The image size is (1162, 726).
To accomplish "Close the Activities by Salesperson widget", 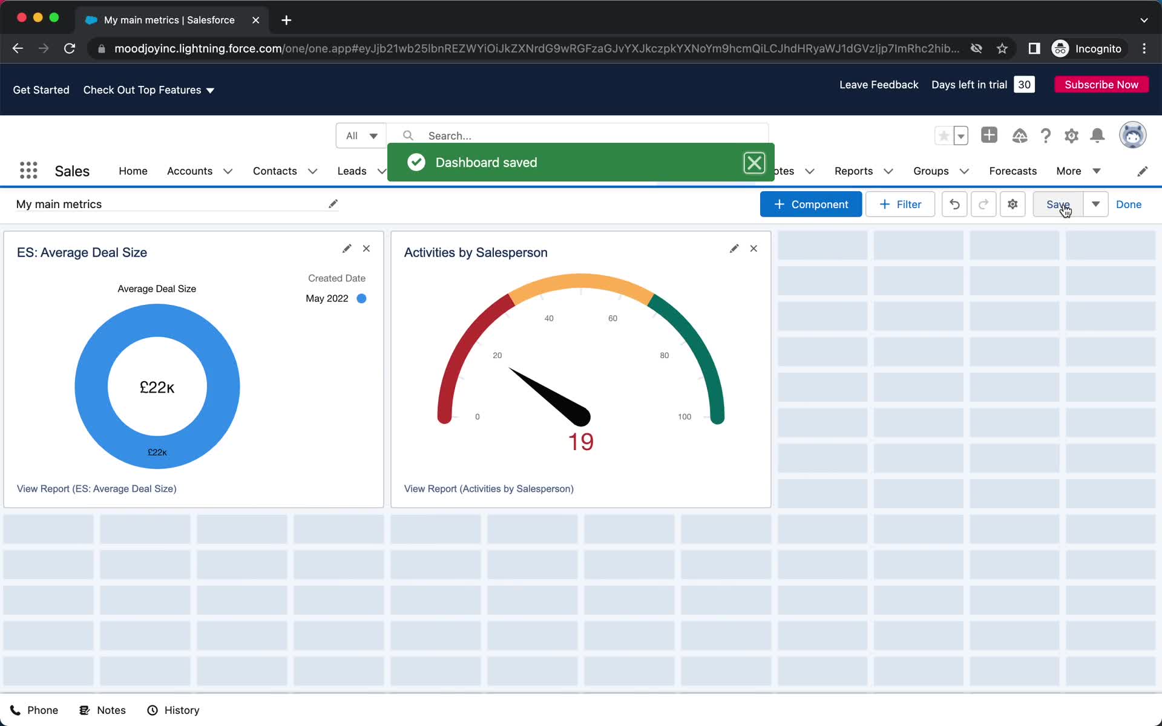I will 753,247.
